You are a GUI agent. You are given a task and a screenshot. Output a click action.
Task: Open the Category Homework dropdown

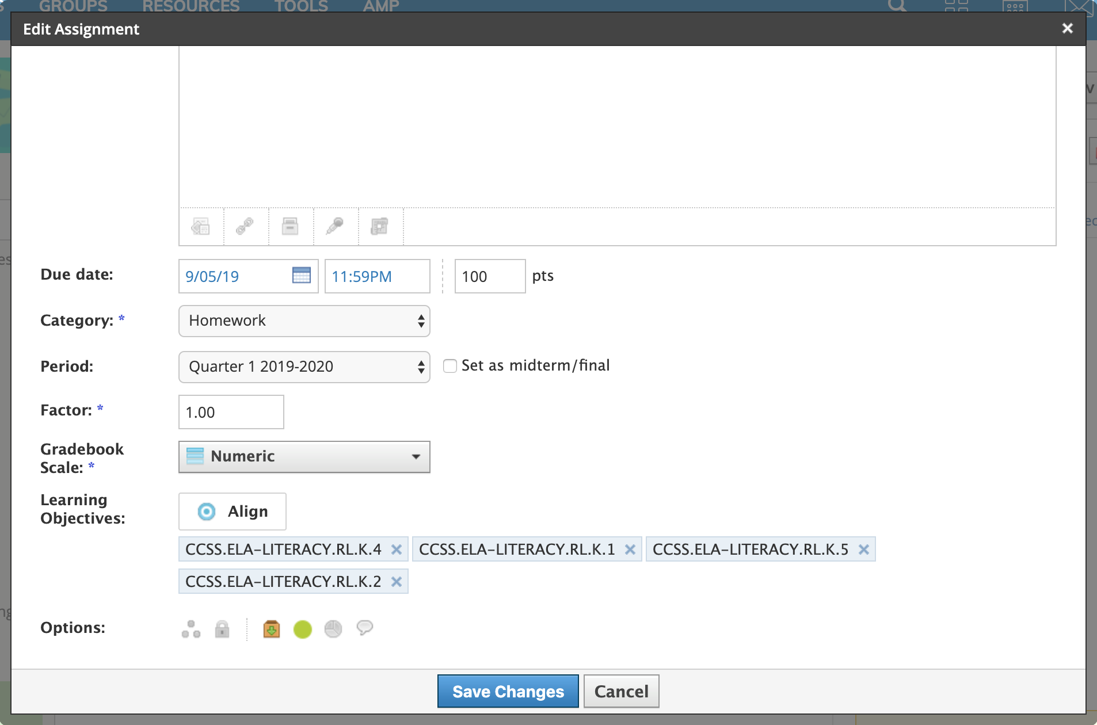coord(304,321)
